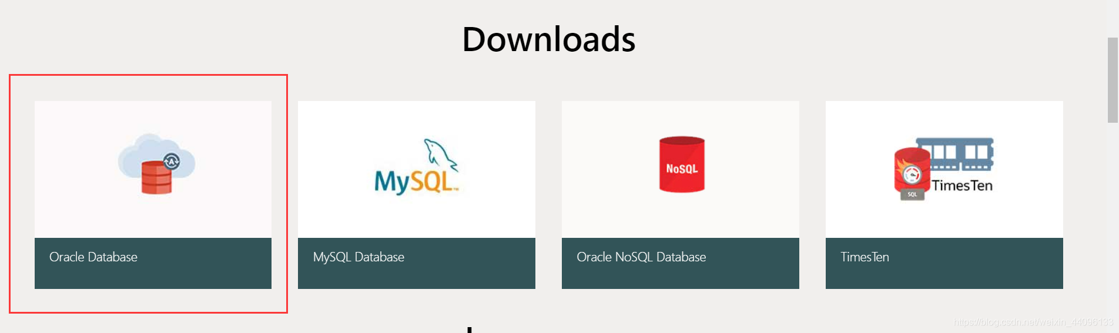Open the TimesTen label link
The height and width of the screenshot is (333, 1119).
pyautogui.click(x=865, y=257)
